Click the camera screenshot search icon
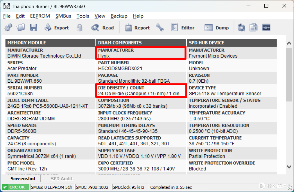Viewport: 294px width, 192px height. click(241, 28)
